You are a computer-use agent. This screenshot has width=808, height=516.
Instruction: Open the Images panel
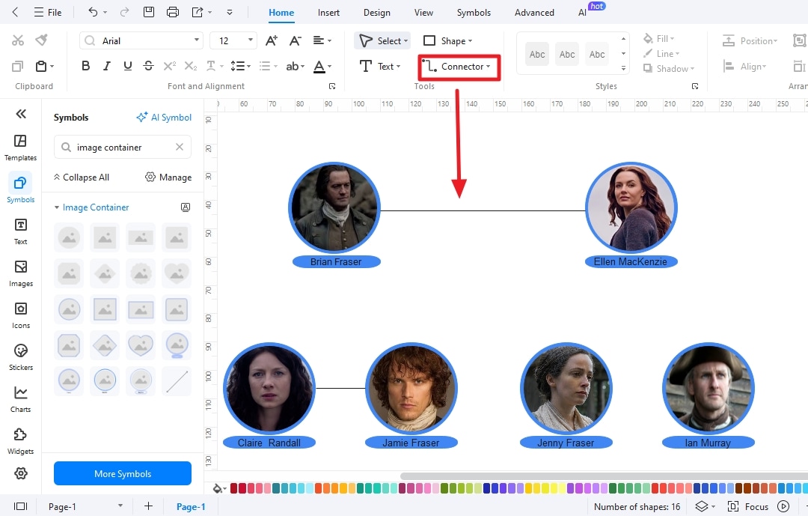point(20,272)
